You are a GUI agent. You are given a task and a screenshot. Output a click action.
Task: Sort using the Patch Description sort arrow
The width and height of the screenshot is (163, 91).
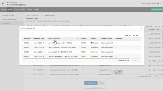pos(77,39)
